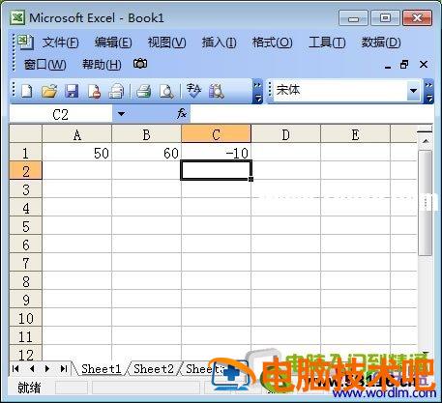Go to last sheet tab arrow

[x=64, y=368]
